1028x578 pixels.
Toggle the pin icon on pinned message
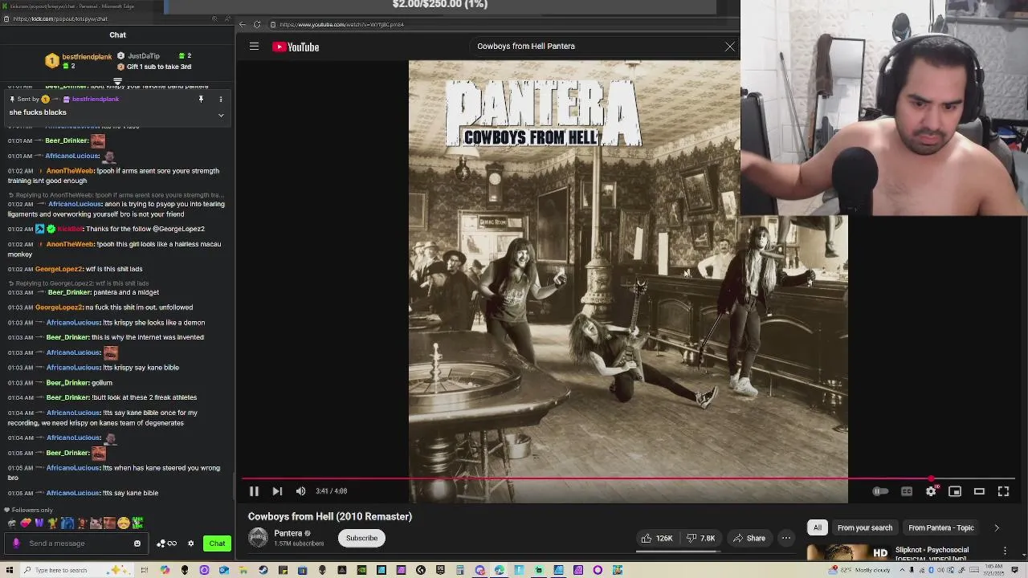click(201, 100)
